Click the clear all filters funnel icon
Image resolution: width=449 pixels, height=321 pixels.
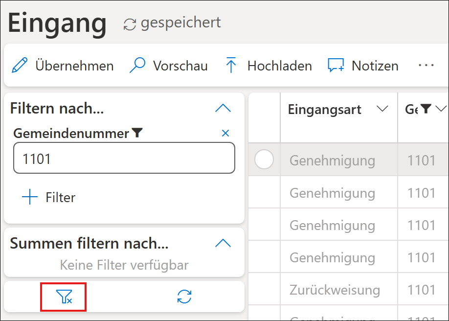64,297
